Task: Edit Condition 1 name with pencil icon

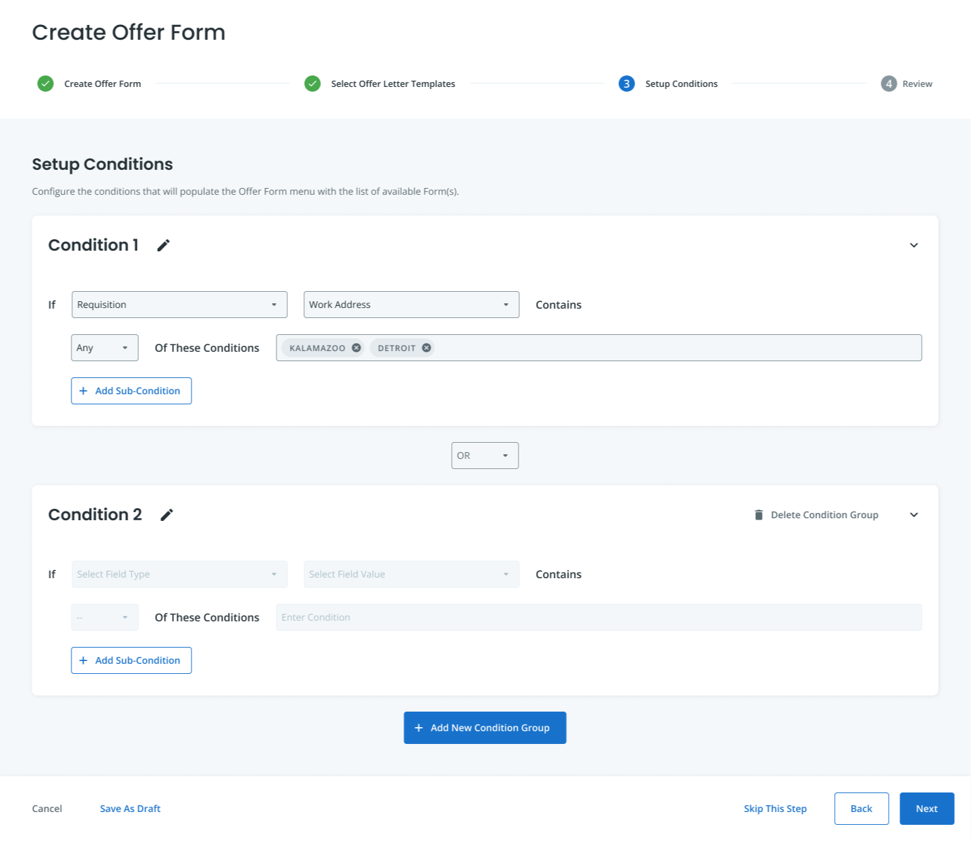Action: click(163, 245)
